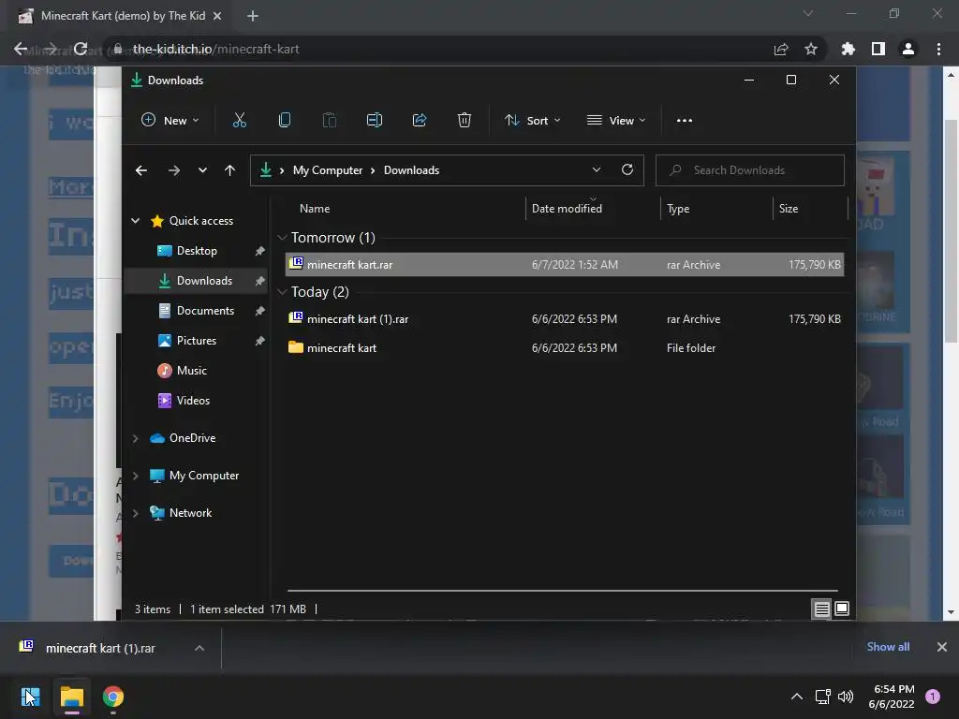Select Pictures in navigation pane

tap(196, 341)
